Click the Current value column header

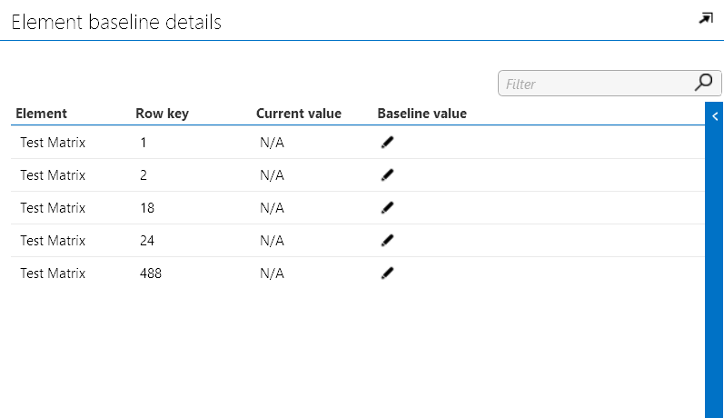[x=298, y=114]
